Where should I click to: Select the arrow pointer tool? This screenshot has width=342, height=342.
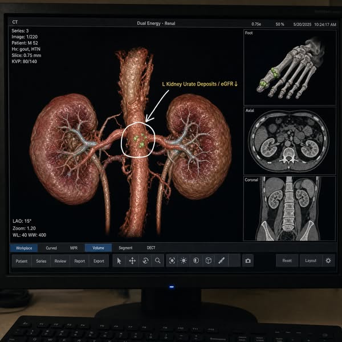119,260
